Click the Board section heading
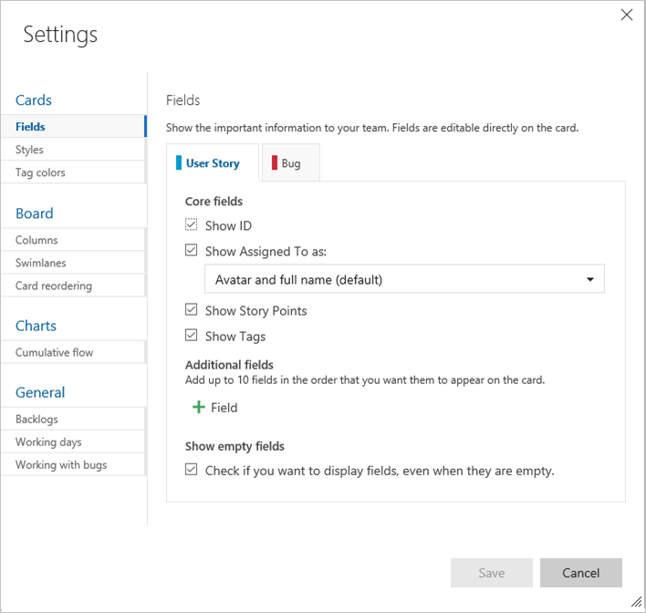 pyautogui.click(x=34, y=213)
